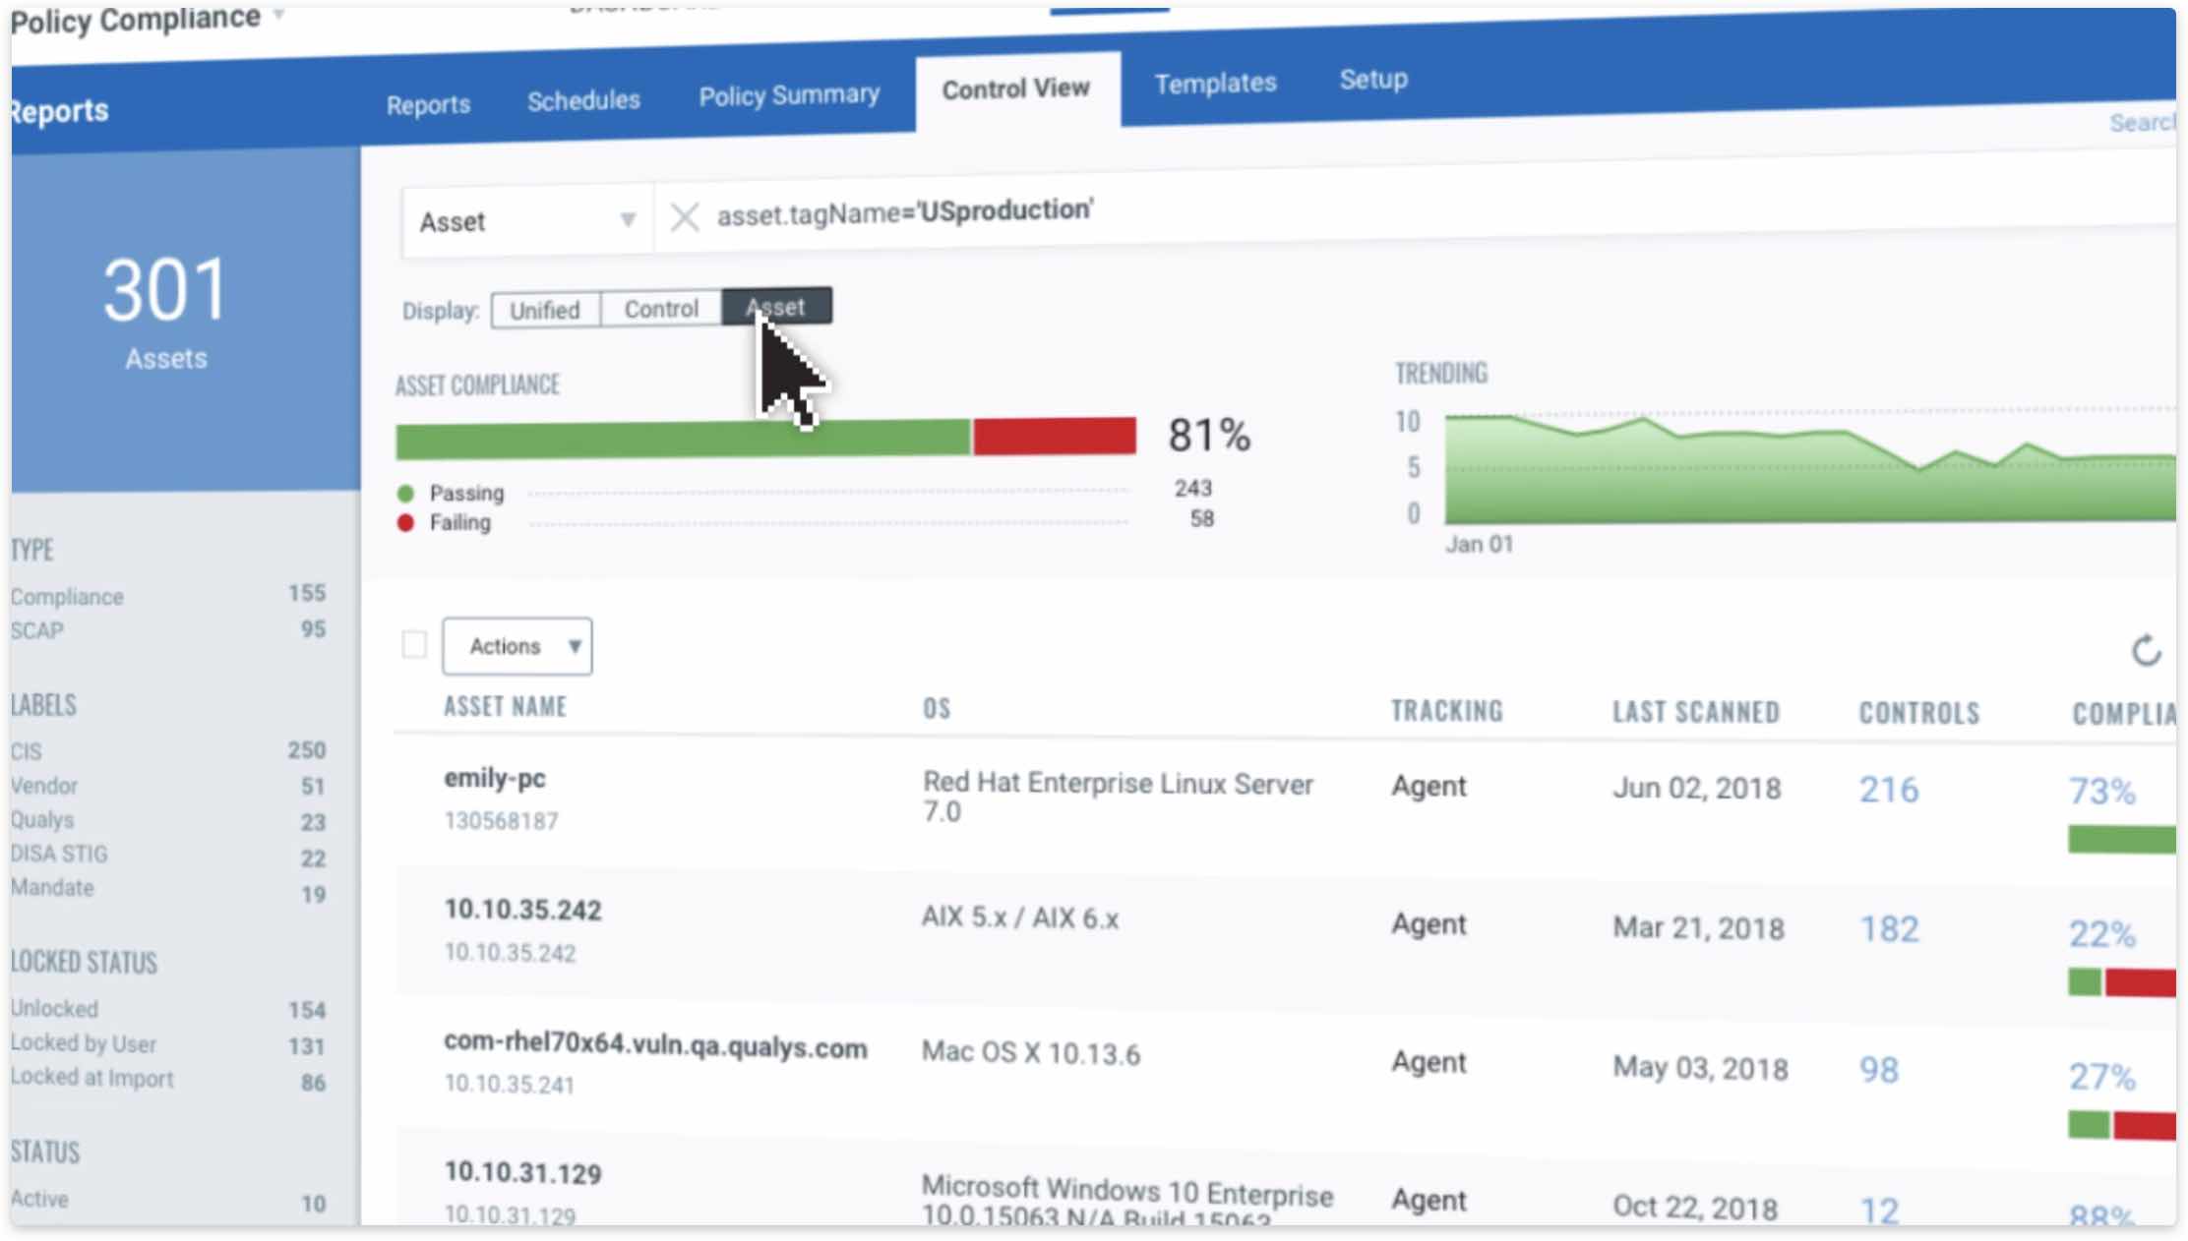Click the red Failing legend dot
Viewport: 2188px width, 1241px height.
pos(405,523)
